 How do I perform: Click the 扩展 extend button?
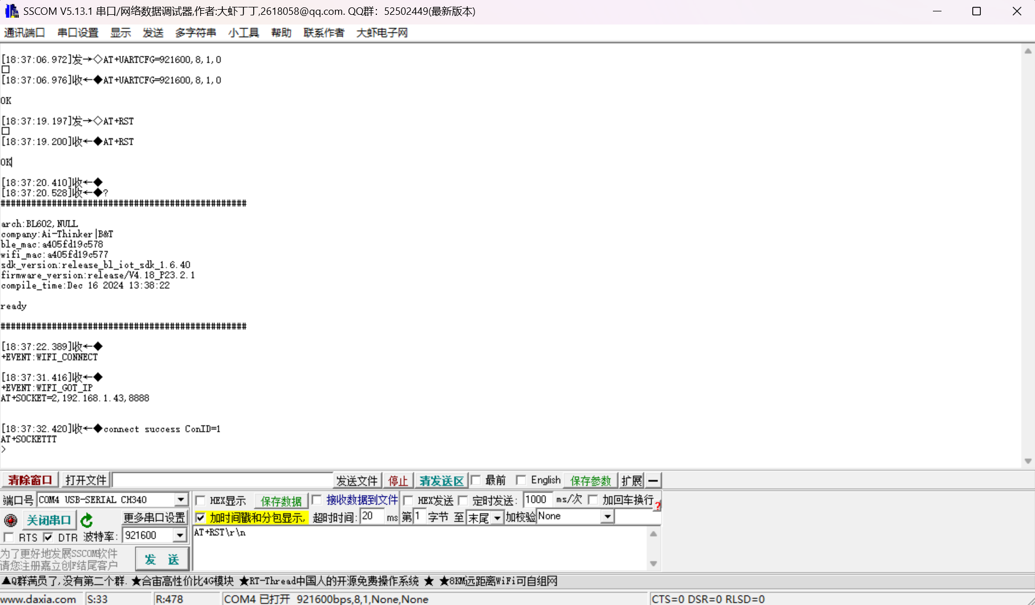(632, 481)
